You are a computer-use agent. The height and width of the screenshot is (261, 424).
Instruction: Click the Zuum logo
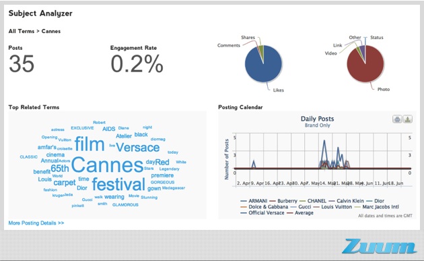click(x=379, y=246)
